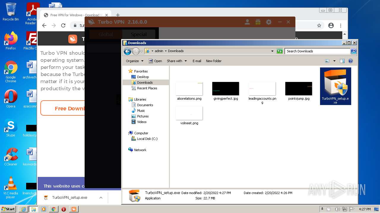The height and width of the screenshot is (213, 380).
Task: Open Internet Explorer from taskbar
Action: (23, 209)
